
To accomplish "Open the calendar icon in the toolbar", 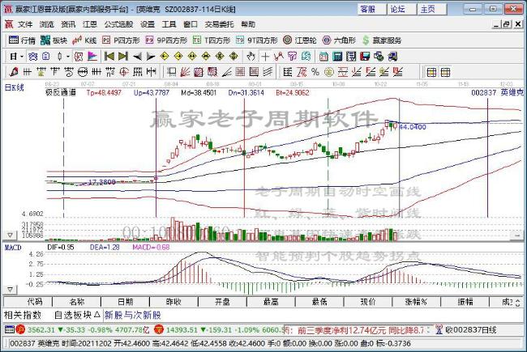I will [323, 57].
